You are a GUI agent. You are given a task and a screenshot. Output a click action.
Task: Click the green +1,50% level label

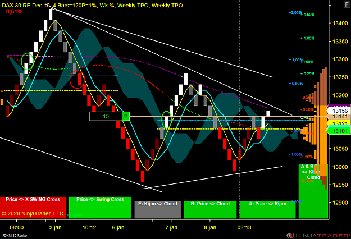click(308, 15)
